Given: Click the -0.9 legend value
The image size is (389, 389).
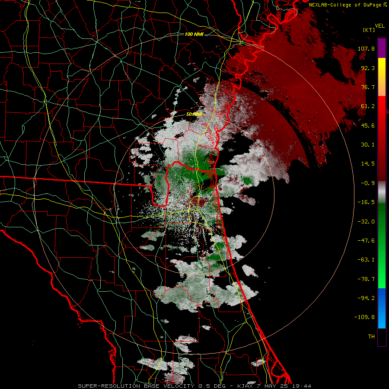Looking at the screenshot, I should click(368, 183).
